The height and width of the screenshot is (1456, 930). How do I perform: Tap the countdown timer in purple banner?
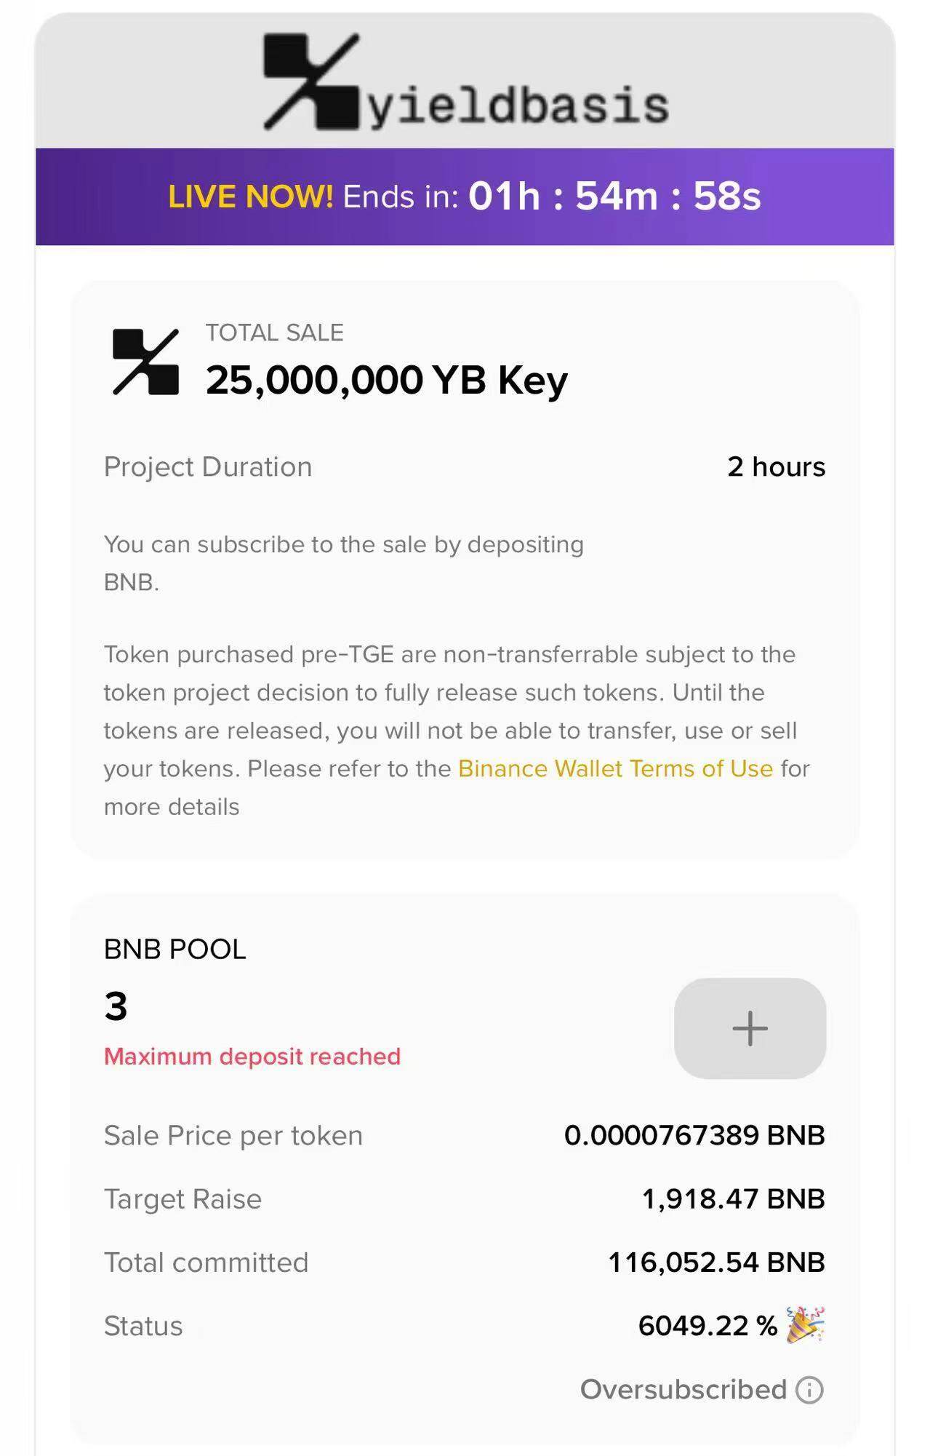pyautogui.click(x=614, y=196)
